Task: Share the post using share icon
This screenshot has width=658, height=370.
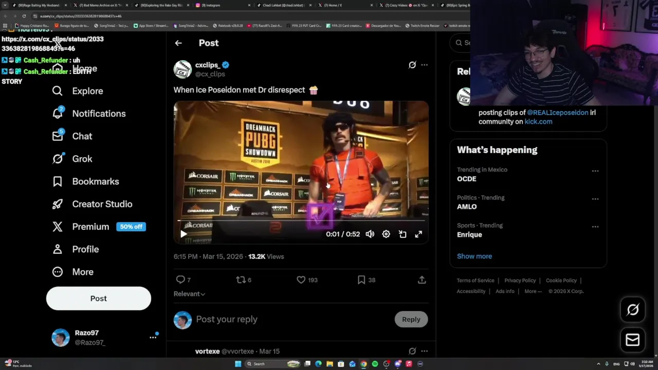Action: point(422,280)
